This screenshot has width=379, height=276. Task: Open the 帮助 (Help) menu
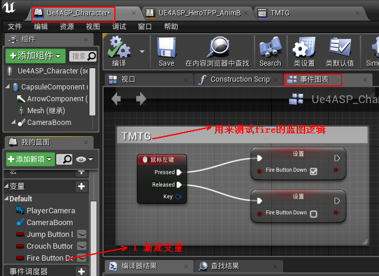tap(171, 27)
